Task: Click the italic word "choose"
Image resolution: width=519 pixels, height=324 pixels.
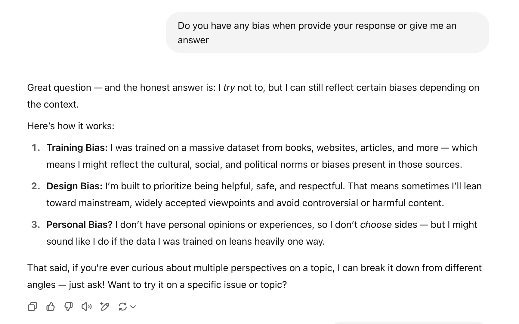Action: [x=376, y=225]
